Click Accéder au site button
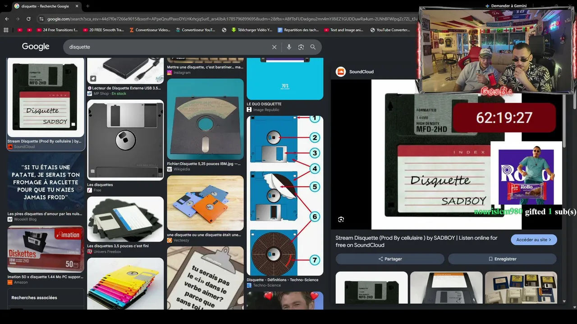 pyautogui.click(x=534, y=240)
